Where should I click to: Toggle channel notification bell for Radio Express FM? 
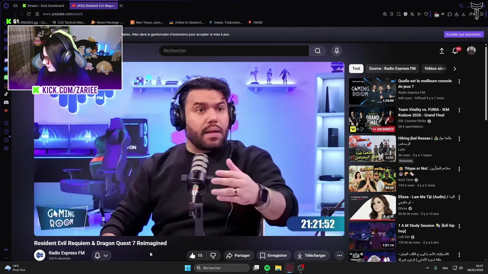(97, 255)
